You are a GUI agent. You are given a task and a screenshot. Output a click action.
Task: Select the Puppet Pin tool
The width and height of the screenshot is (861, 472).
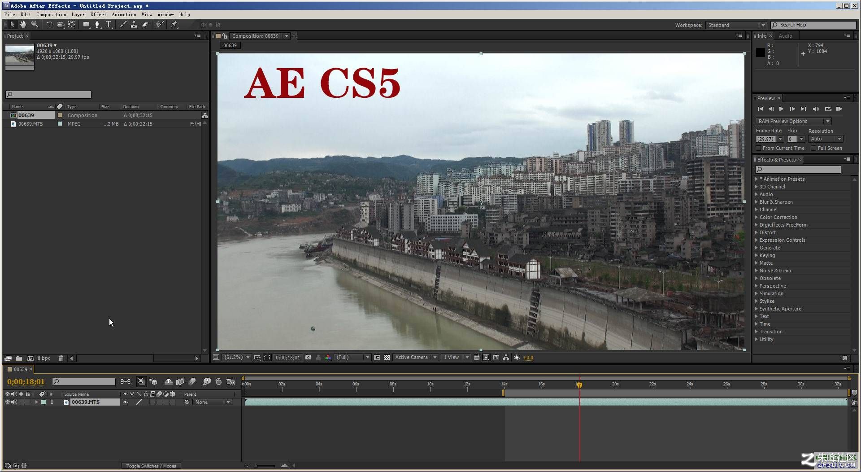click(x=174, y=25)
